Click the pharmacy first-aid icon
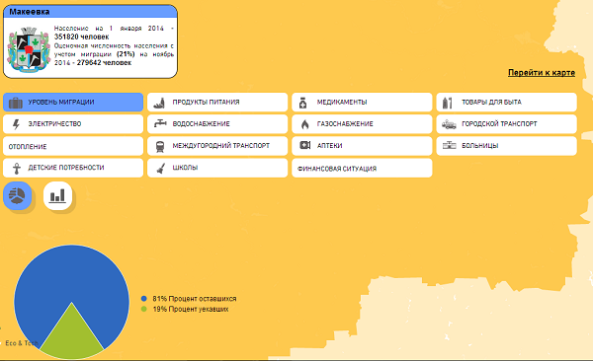The width and height of the screenshot is (593, 361). coord(304,145)
